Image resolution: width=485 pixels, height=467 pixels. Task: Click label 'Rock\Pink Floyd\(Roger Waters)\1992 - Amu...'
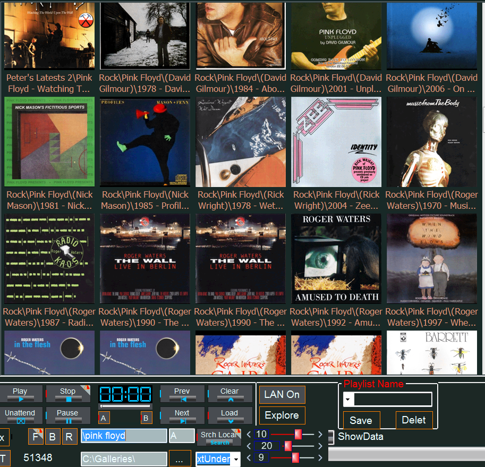click(336, 317)
